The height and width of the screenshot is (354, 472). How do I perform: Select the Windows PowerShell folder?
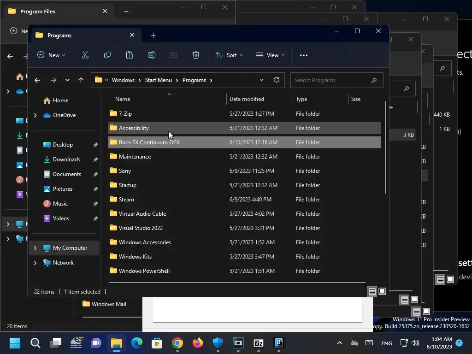tap(244, 271)
